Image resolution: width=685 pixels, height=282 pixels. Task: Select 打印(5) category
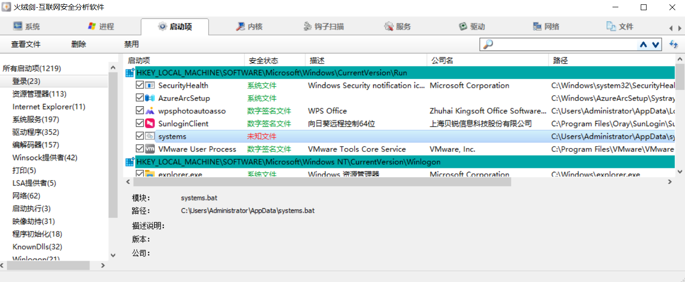click(24, 170)
